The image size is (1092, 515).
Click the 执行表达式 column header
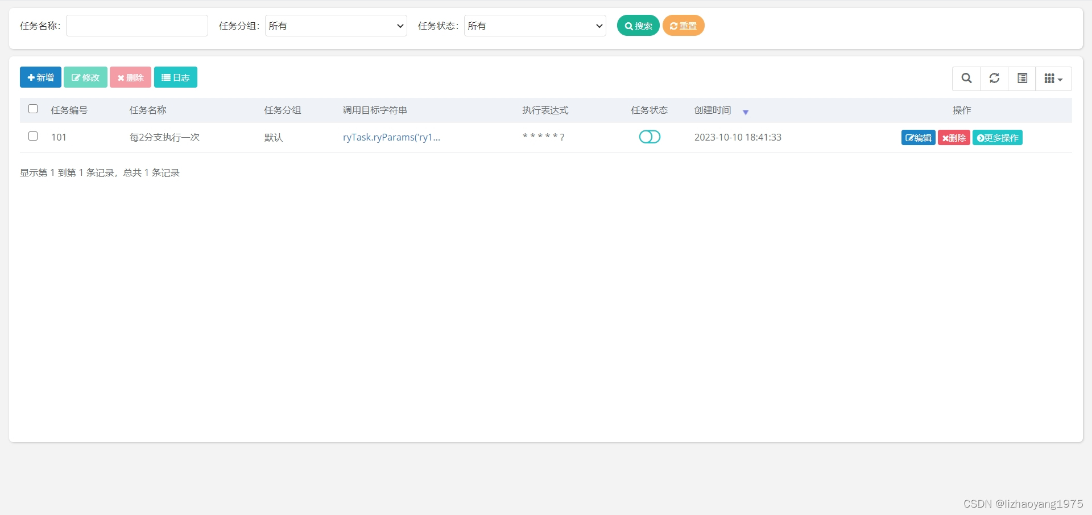click(545, 110)
